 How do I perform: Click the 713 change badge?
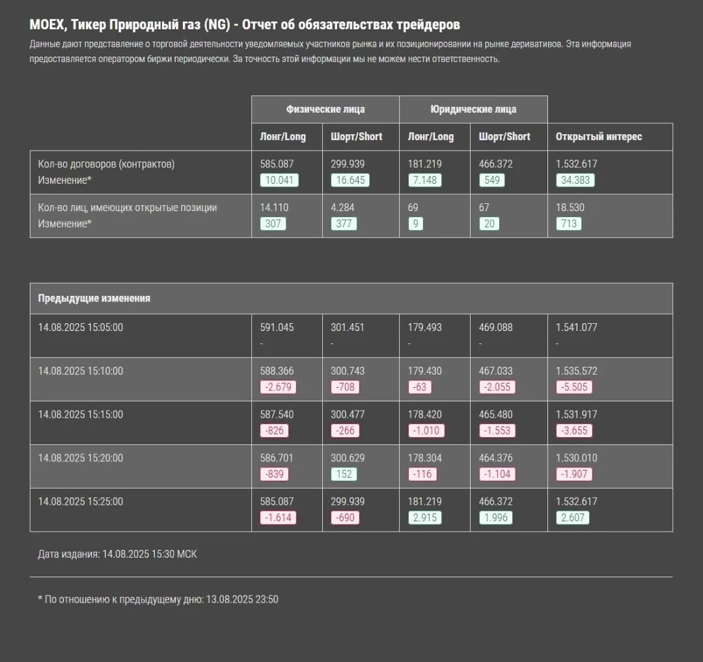point(569,223)
